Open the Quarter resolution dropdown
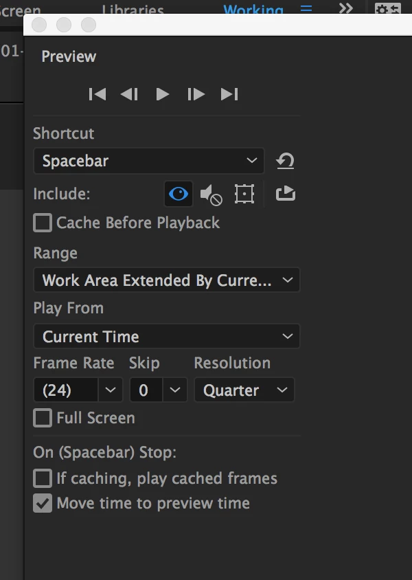Viewport: 412px width, 580px height. [x=244, y=390]
